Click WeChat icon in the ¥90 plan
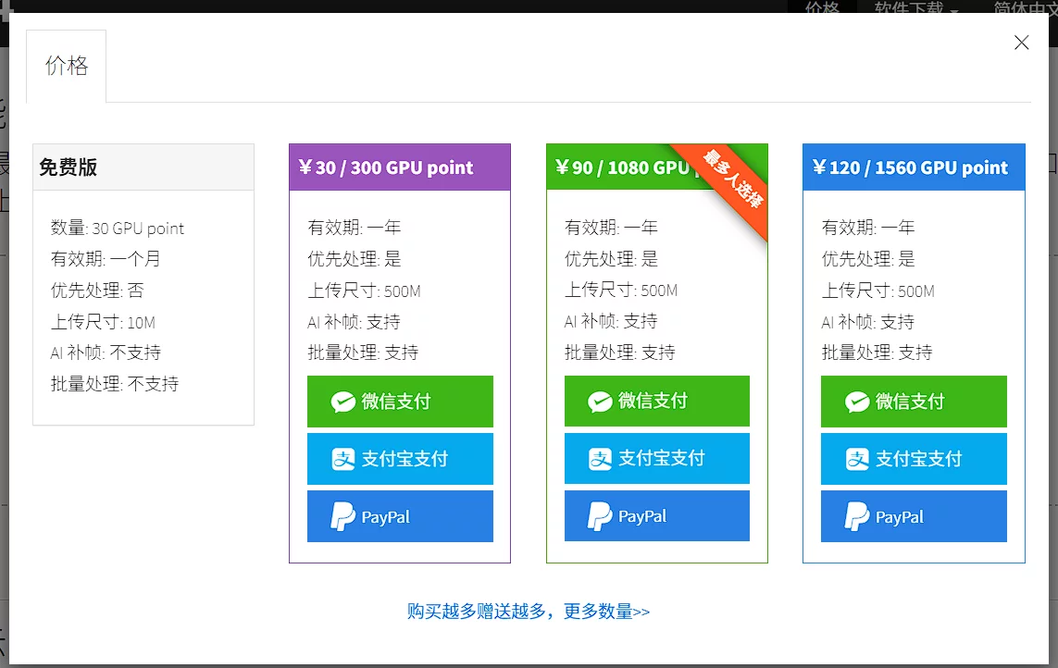Viewport: 1058px width, 668px height. [x=600, y=402]
